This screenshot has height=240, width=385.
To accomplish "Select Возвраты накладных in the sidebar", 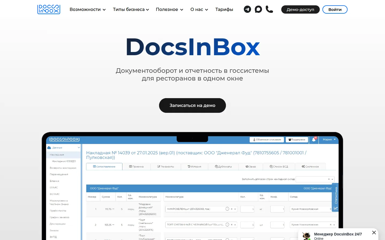I will coord(63,168).
